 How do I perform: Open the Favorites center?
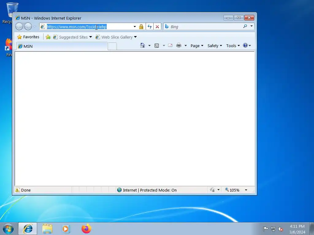28,37
